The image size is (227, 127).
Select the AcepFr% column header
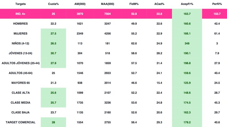tap(187, 4)
